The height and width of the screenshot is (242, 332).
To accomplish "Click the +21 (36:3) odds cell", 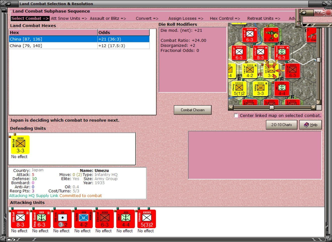I will 123,39.
